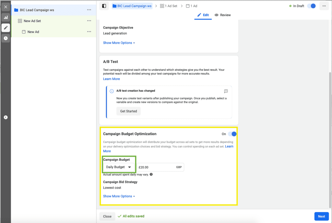Toggle the panel layout icon in header
The width and height of the screenshot is (332, 223).
coord(104,6)
